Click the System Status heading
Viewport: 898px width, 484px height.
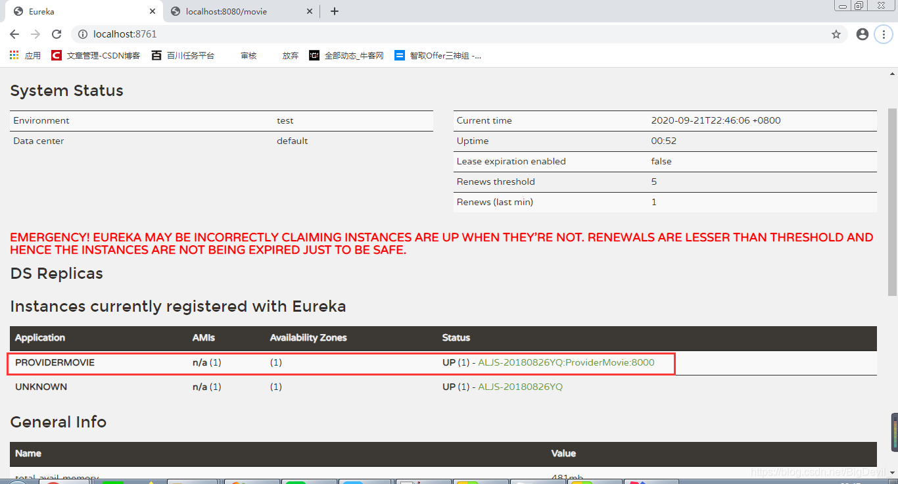(67, 91)
